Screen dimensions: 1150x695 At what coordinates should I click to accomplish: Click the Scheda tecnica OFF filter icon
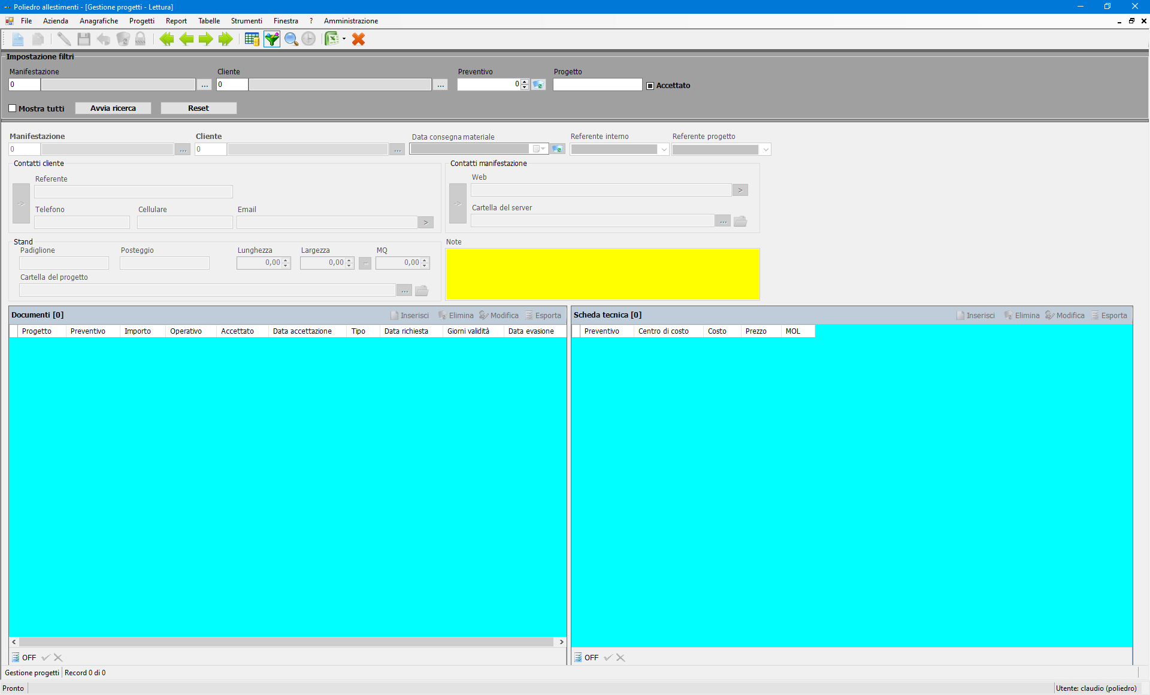tap(578, 657)
